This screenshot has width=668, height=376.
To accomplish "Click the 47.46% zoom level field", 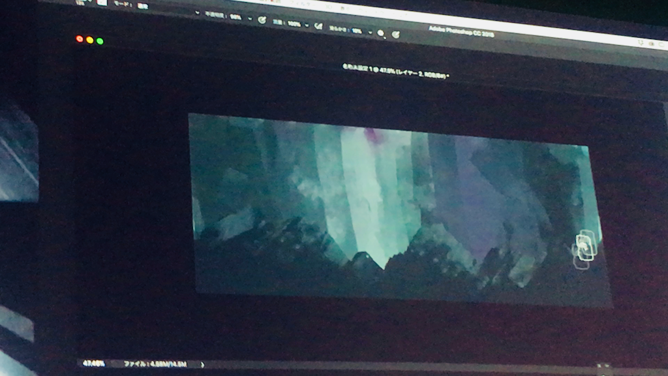I will [94, 364].
